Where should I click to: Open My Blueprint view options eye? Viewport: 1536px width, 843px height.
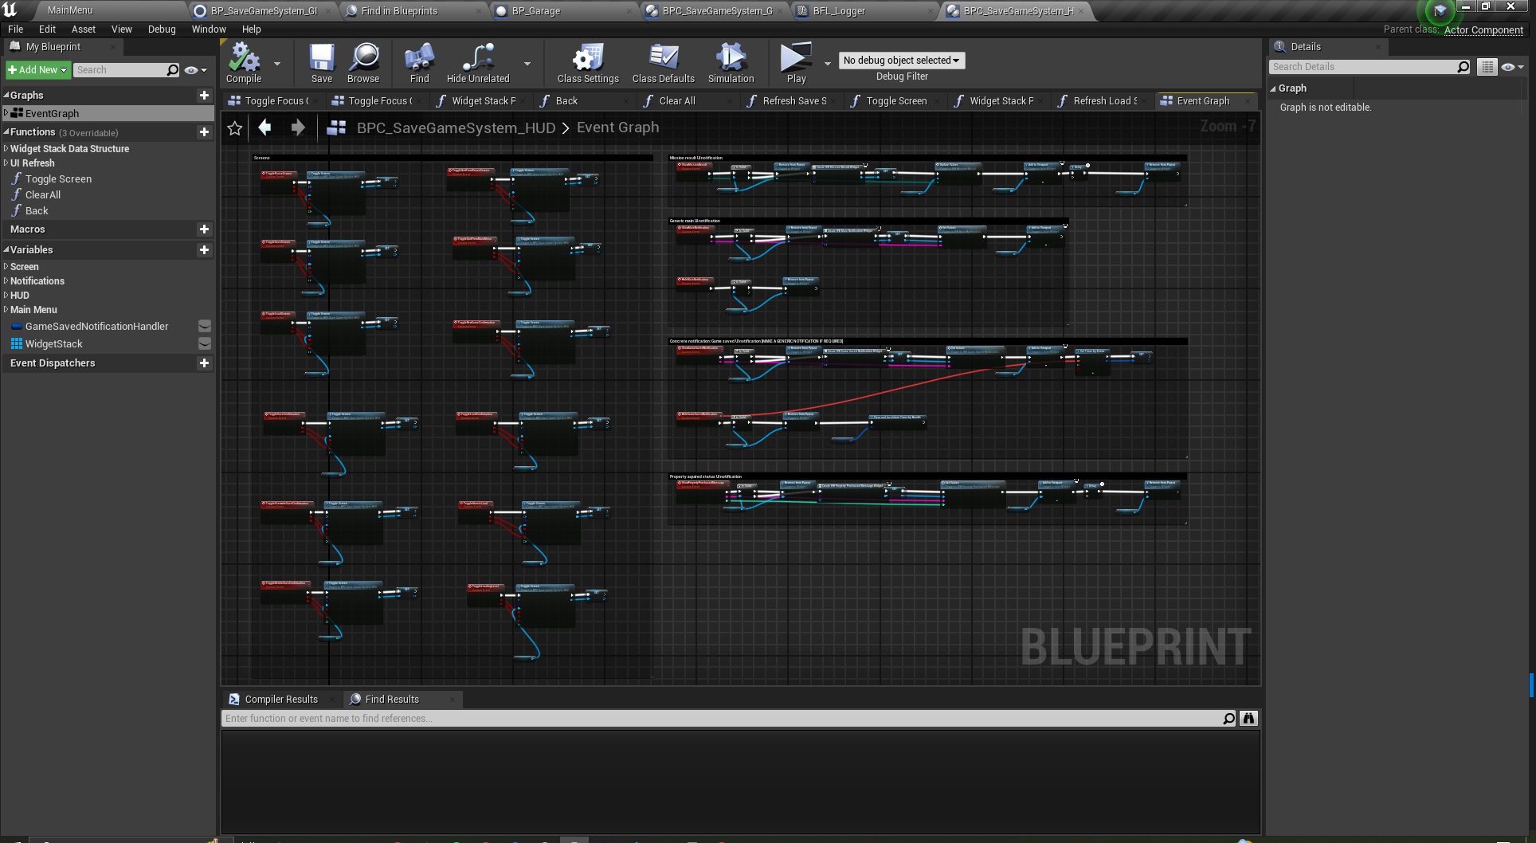(195, 70)
